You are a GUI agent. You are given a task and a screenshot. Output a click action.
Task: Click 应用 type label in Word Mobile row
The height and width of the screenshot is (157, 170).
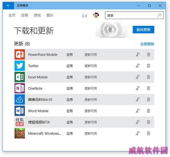[x=70, y=111]
